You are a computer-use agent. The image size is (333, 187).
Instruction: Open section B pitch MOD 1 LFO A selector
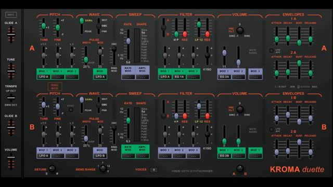click(x=44, y=156)
